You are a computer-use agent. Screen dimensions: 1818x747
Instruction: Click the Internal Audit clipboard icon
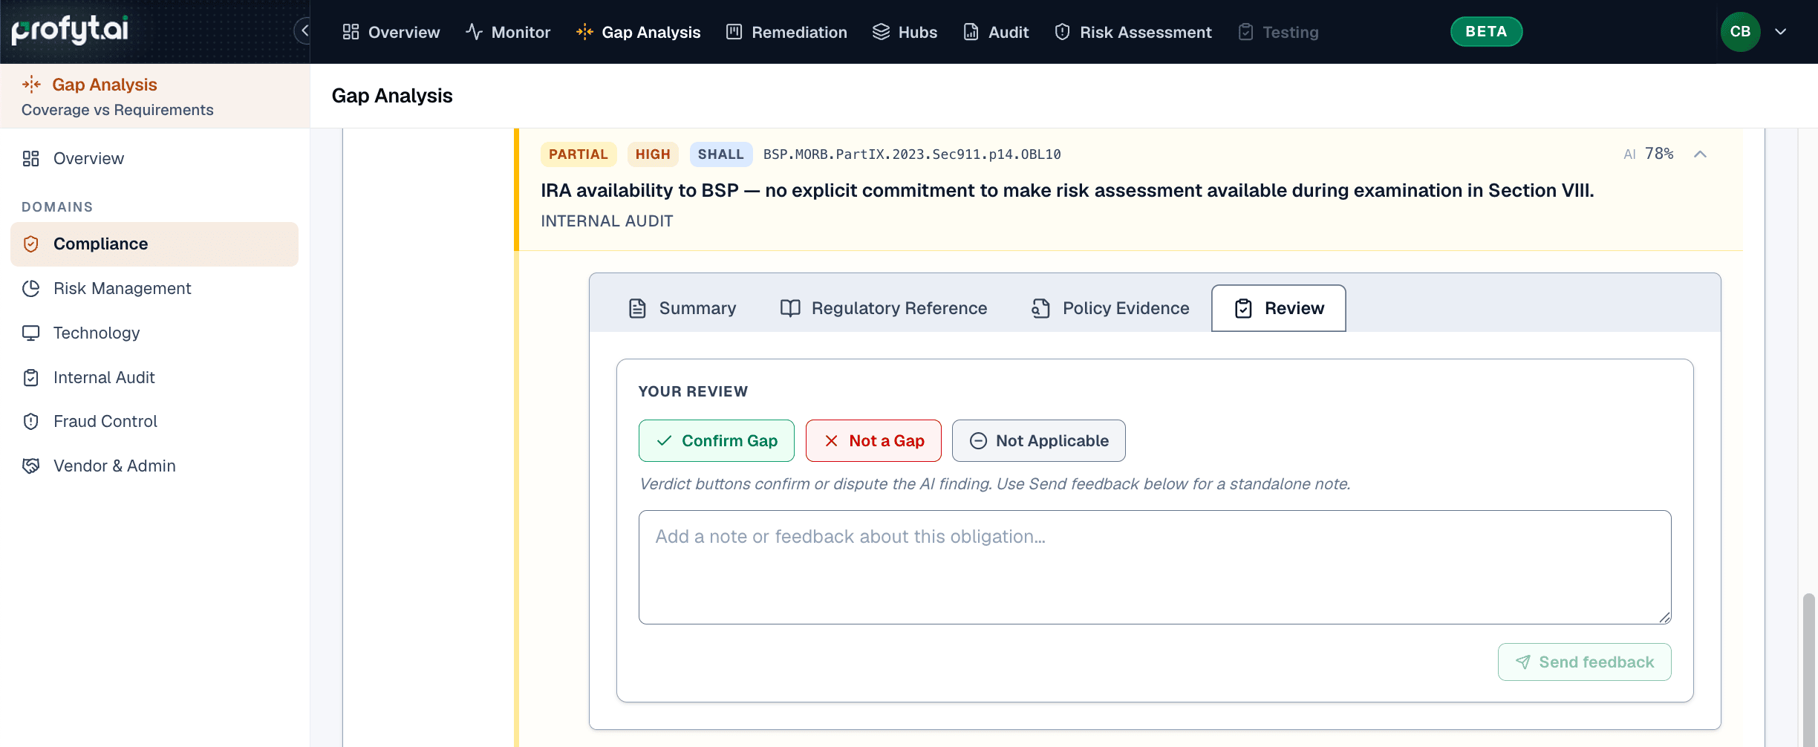pos(30,378)
